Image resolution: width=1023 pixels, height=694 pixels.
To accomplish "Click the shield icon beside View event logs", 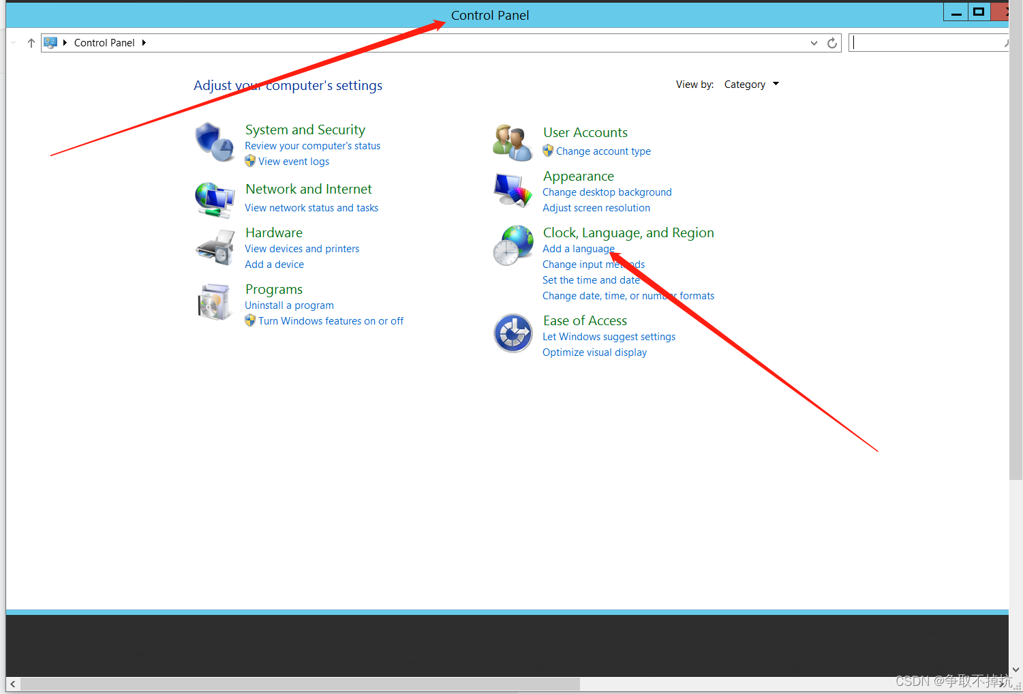I will coord(250,161).
